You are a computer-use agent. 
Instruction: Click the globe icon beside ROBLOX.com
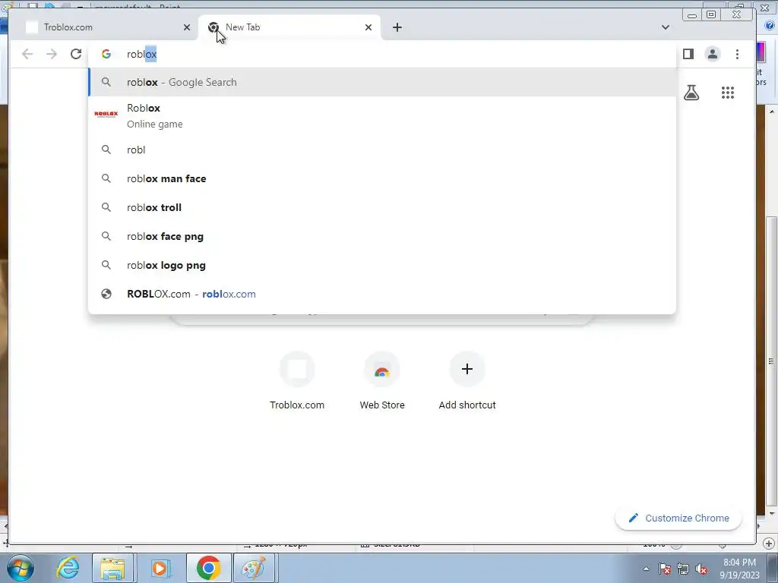pos(106,294)
